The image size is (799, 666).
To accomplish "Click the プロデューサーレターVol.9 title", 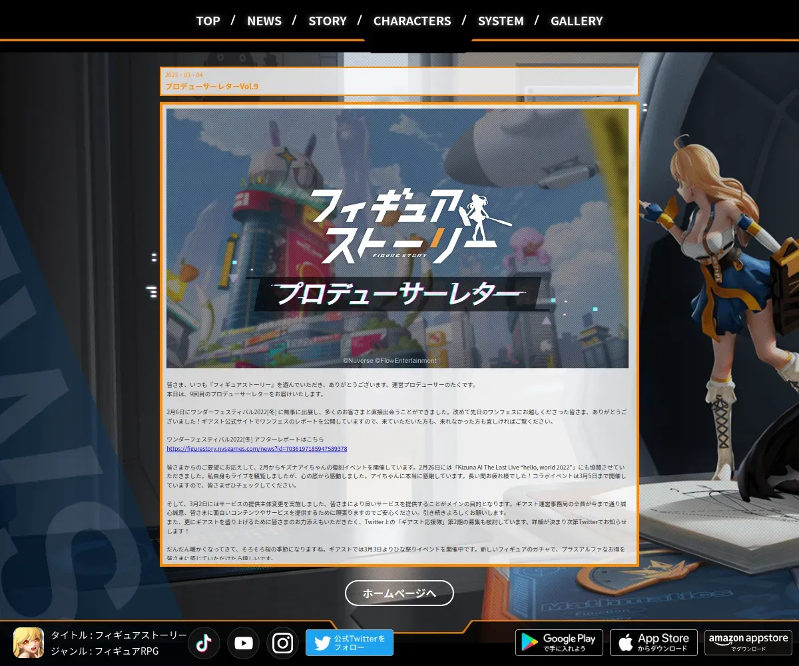I will point(212,87).
